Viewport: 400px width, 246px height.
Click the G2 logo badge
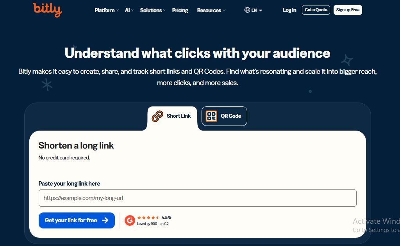pyautogui.click(x=130, y=220)
